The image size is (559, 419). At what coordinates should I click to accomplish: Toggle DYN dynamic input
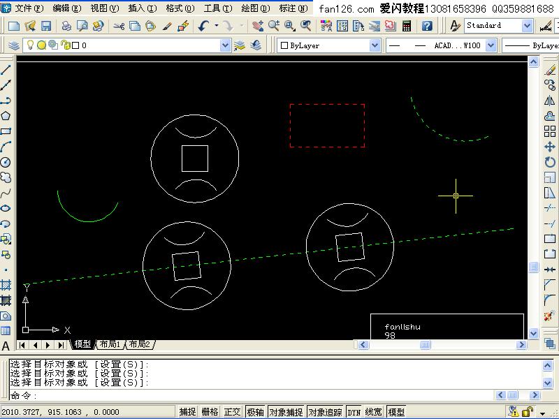coord(354,412)
